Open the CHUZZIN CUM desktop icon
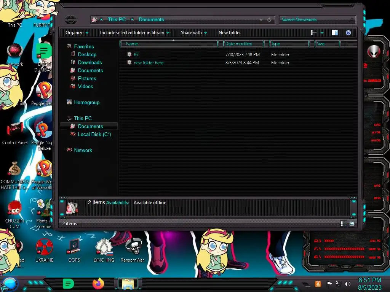The height and width of the screenshot is (292, 390). point(14,214)
